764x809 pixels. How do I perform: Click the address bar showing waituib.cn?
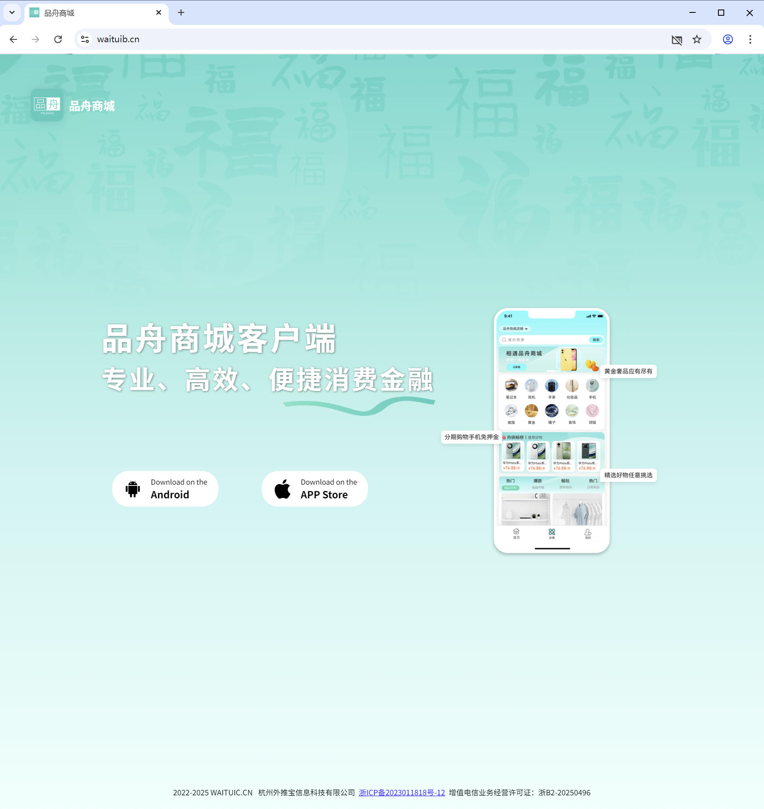tap(373, 39)
